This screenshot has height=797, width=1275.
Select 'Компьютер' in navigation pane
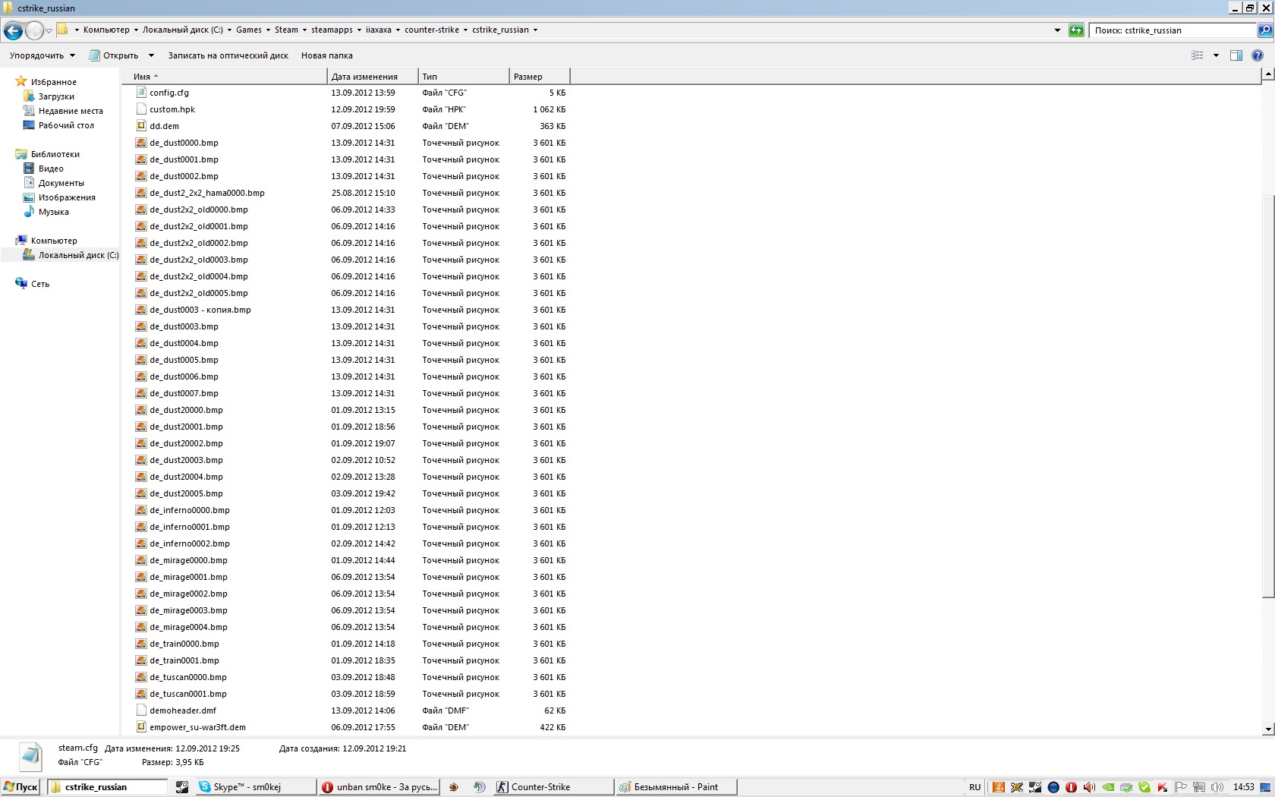coord(54,241)
